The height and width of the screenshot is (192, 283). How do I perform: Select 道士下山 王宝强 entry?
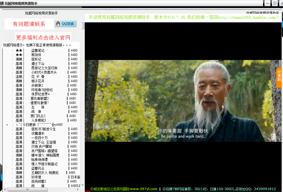(43, 142)
